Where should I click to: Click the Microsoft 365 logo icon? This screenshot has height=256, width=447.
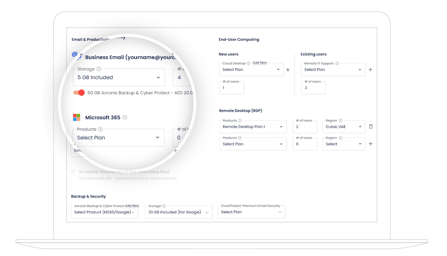tap(76, 117)
